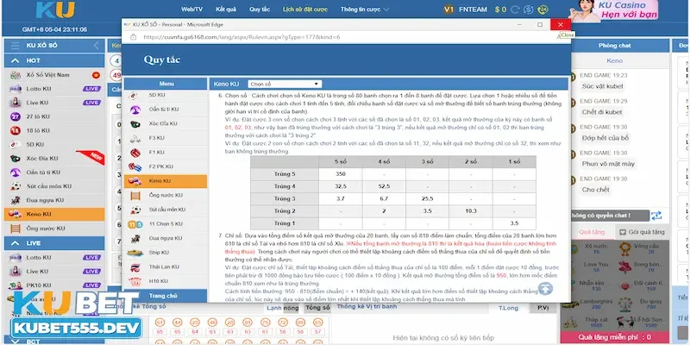Click the hamburger icon beside KU XỔ SỐ
Viewport: 690px width, 345px height.
[x=16, y=46]
